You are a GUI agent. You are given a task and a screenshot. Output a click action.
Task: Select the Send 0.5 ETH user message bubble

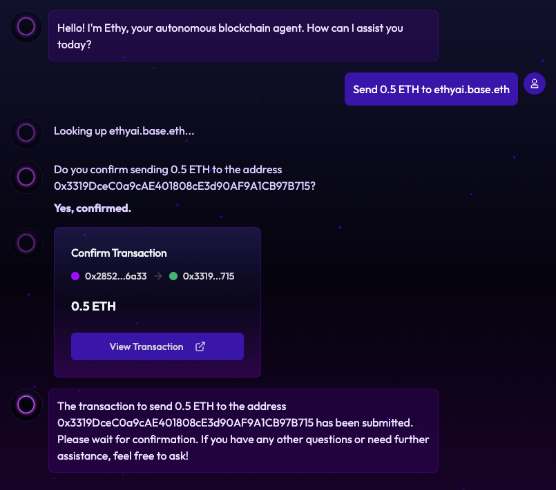pyautogui.click(x=431, y=89)
